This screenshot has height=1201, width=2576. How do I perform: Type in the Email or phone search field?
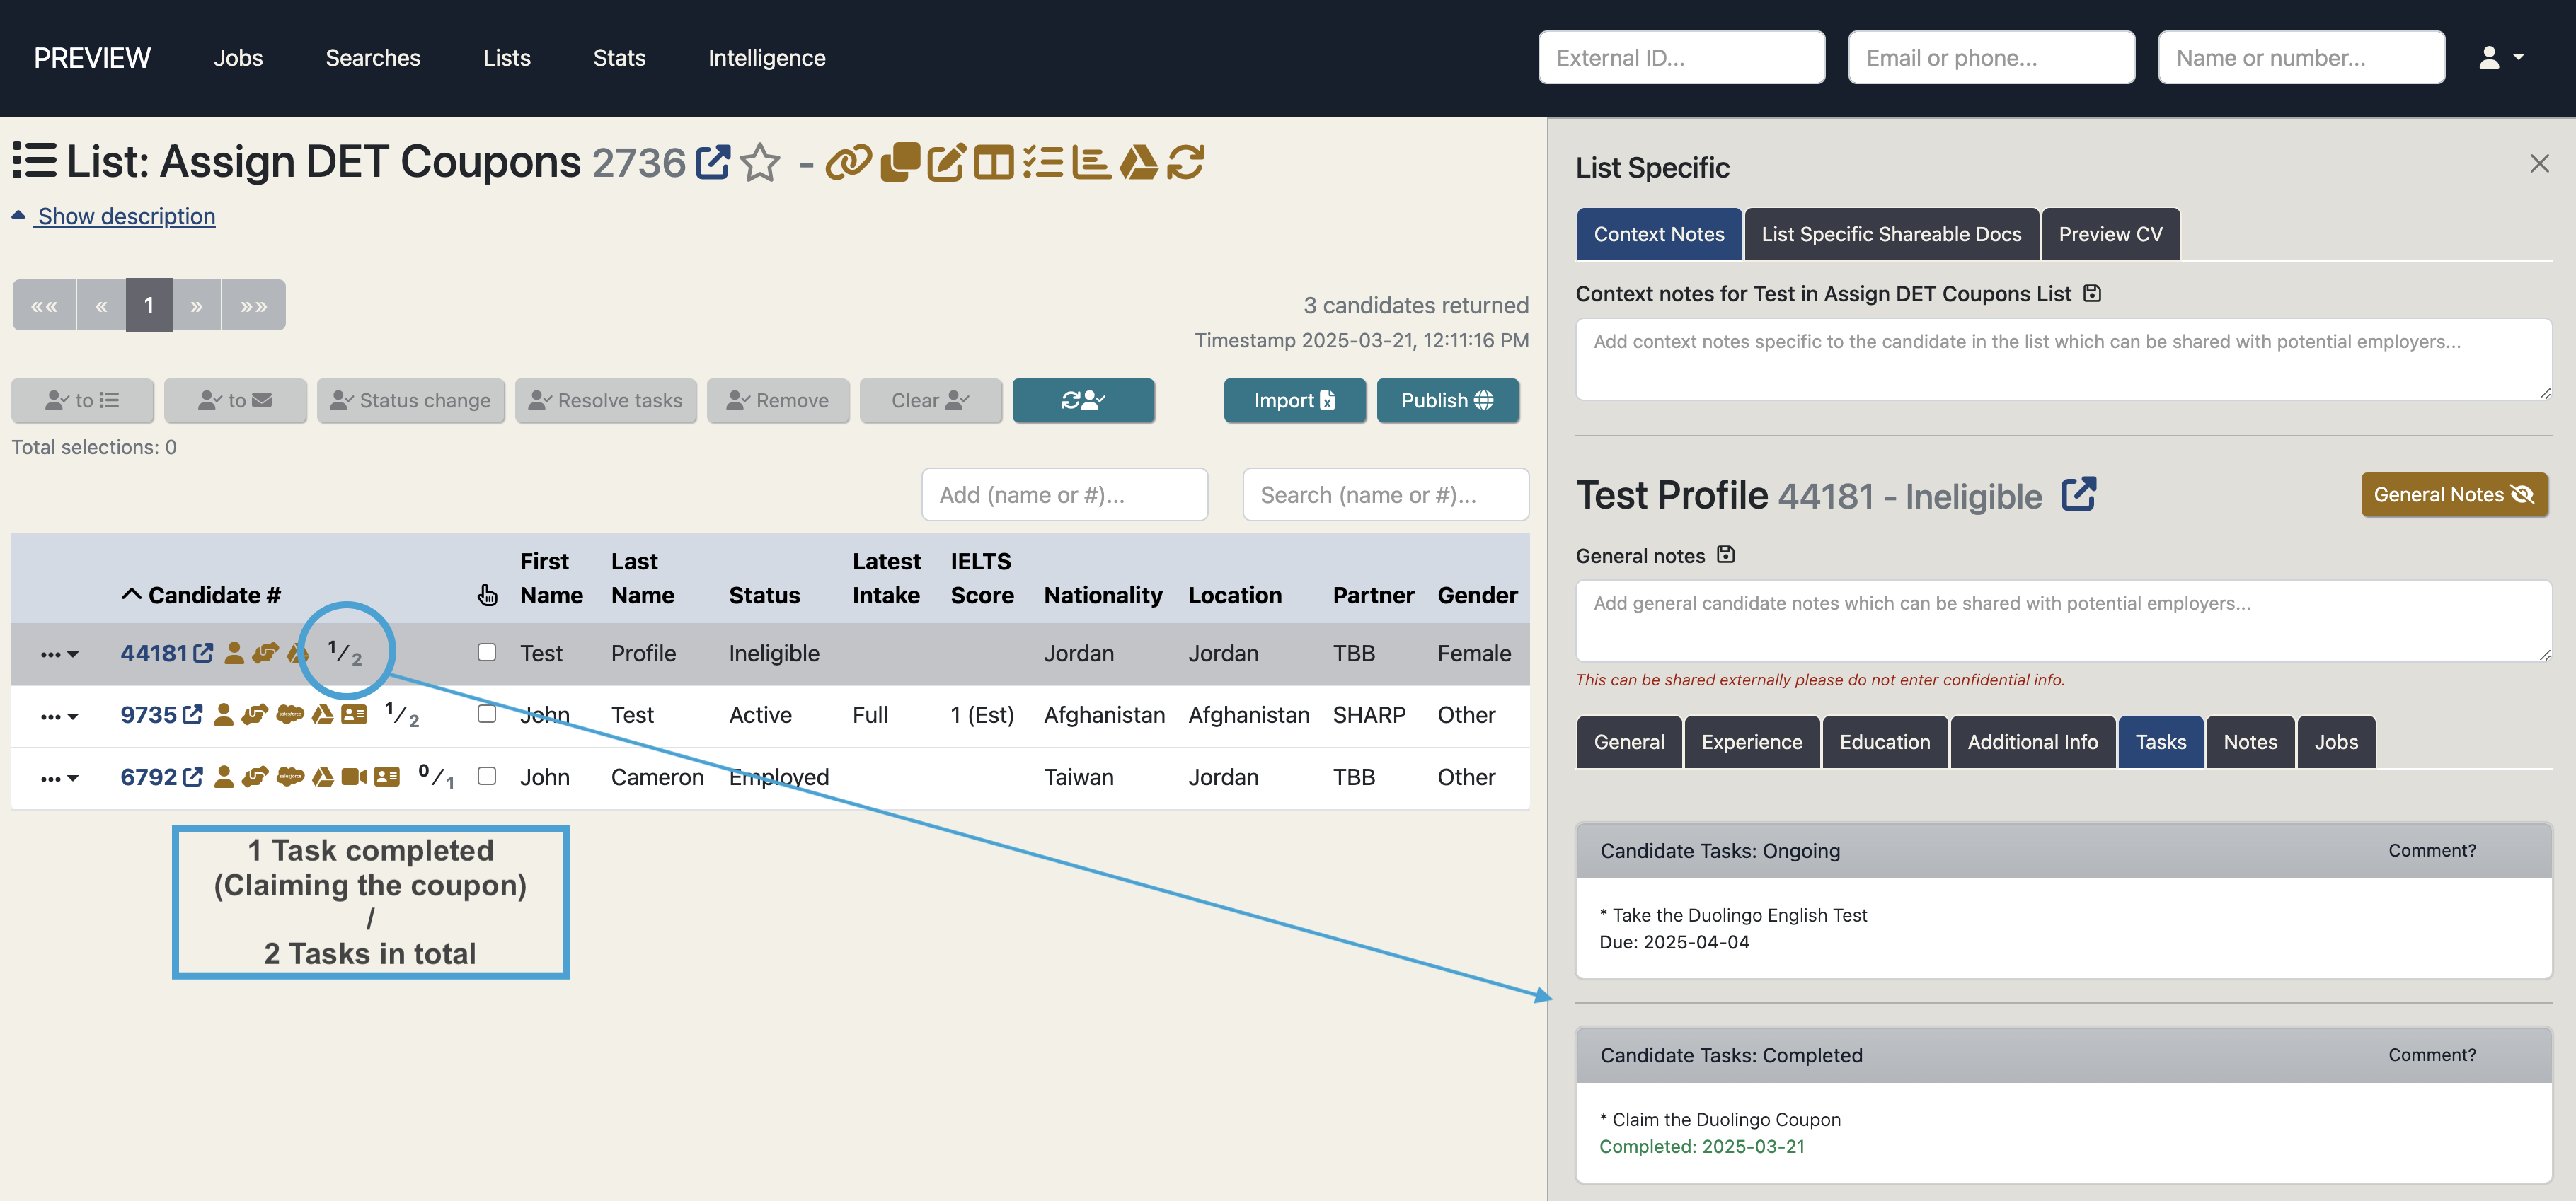tap(1990, 57)
